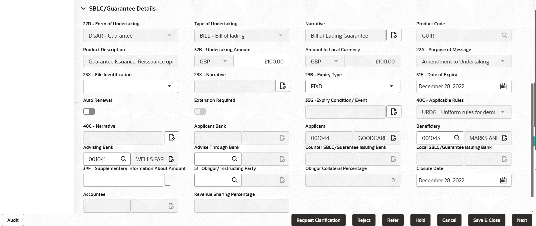Viewport: 536px width, 226px height.
Task: Open the calendar icon for Date of Expiry
Action: coord(503,86)
